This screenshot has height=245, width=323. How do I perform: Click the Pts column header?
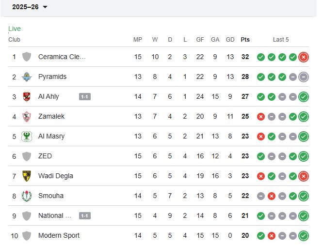[245, 40]
